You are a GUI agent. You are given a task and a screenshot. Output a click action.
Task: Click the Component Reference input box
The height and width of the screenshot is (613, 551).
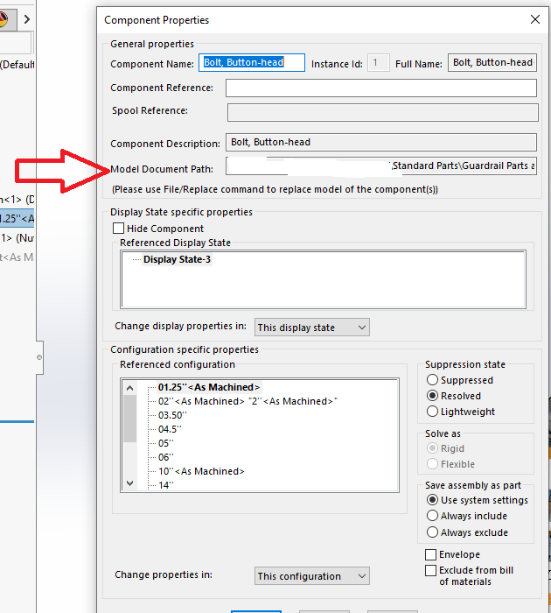pyautogui.click(x=380, y=88)
